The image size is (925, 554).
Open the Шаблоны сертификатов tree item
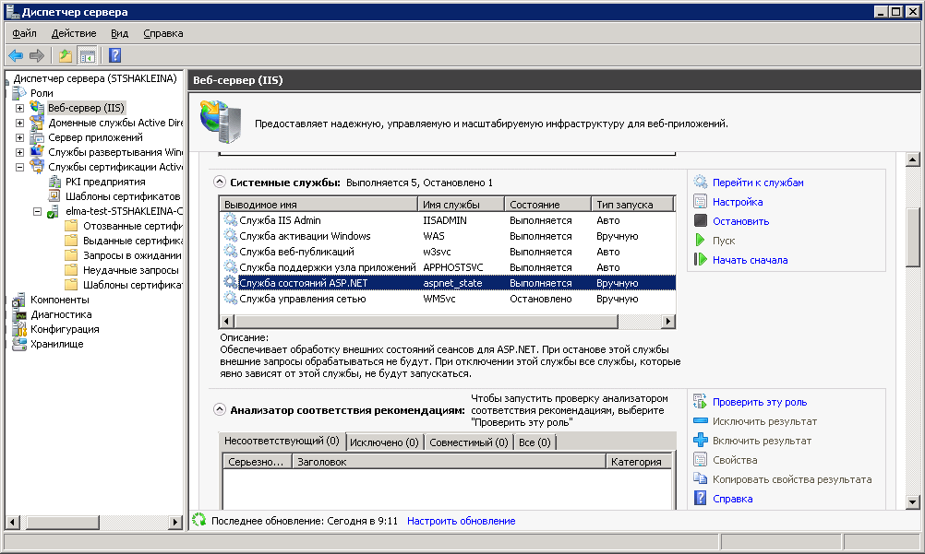pos(122,196)
